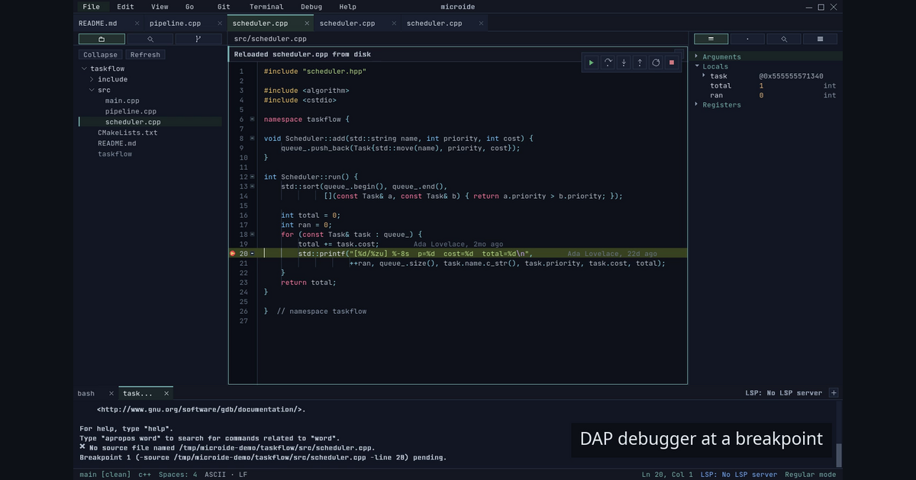This screenshot has height=480, width=916.
Task: Close the README.md editor tab
Action: pos(137,24)
